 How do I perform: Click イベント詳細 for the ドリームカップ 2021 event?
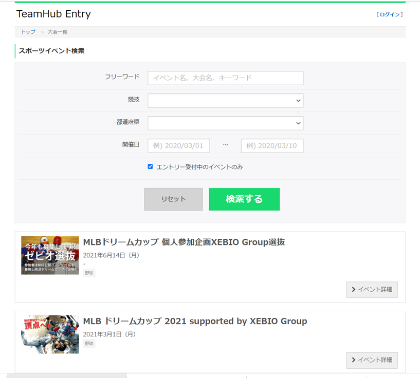click(x=372, y=360)
